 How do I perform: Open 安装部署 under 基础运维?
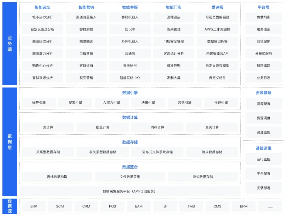264,188
